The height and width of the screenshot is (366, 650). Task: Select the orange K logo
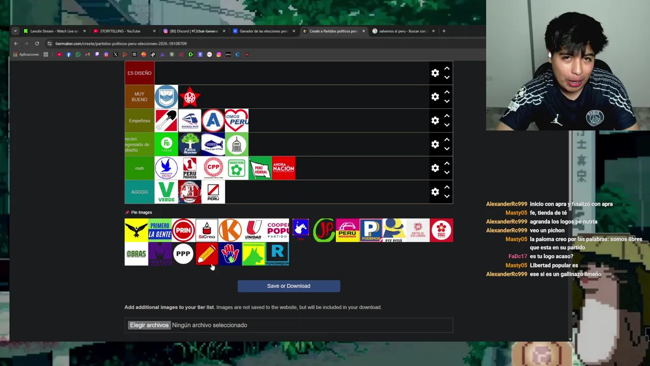(x=230, y=230)
